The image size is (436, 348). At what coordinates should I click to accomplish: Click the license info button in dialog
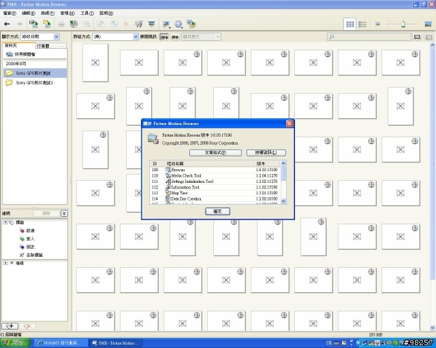pos(266,153)
